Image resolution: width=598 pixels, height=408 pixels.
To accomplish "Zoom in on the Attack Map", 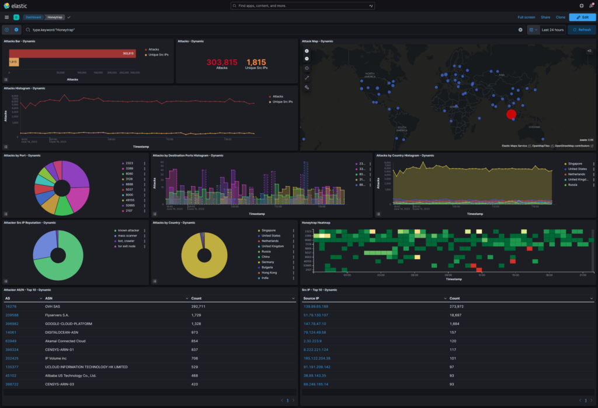I will coord(307,51).
